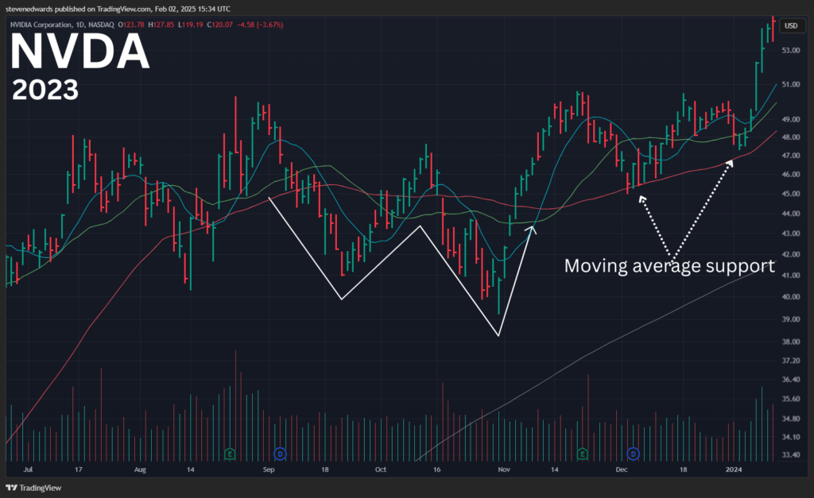Click the 47.00 price axis label
The width and height of the screenshot is (814, 498).
pyautogui.click(x=791, y=156)
